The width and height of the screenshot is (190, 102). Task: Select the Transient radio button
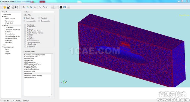(x=39, y=18)
